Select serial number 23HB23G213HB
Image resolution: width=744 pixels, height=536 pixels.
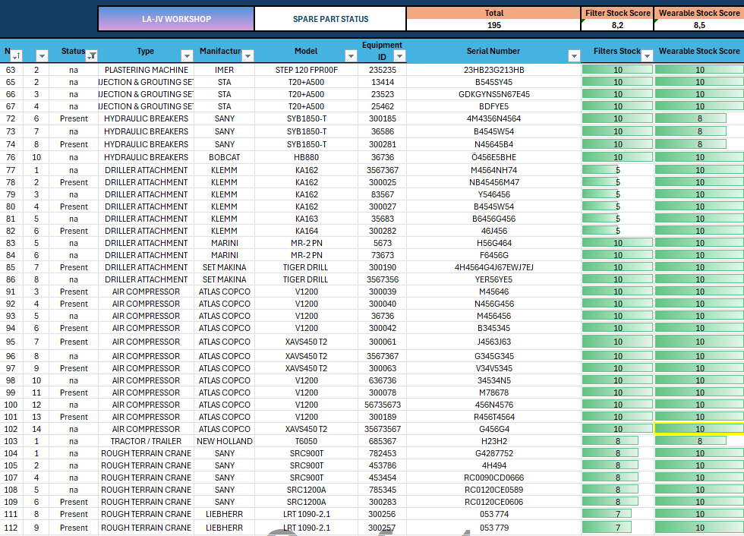point(494,70)
